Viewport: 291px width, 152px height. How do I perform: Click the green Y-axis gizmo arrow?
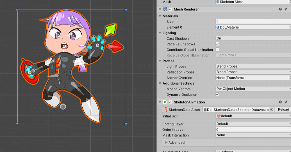tap(111, 29)
